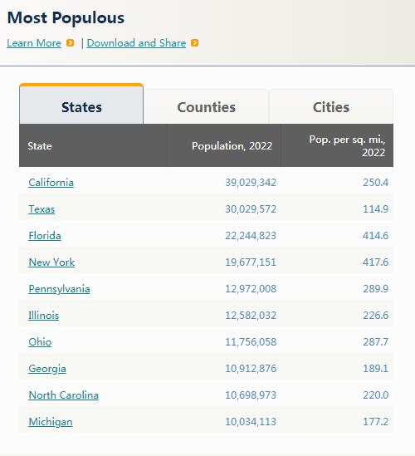Open the Pennsylvania state link
Image resolution: width=415 pixels, height=456 pixels.
pos(59,289)
